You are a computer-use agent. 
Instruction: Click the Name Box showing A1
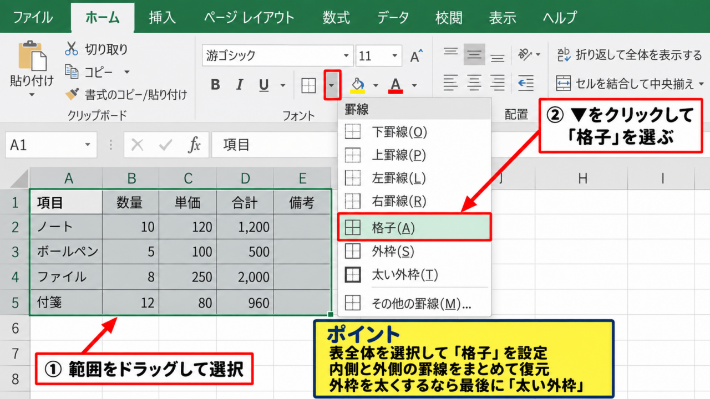coord(51,145)
